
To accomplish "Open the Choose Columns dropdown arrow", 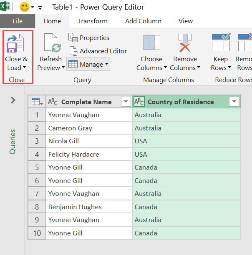I will point(165,67).
